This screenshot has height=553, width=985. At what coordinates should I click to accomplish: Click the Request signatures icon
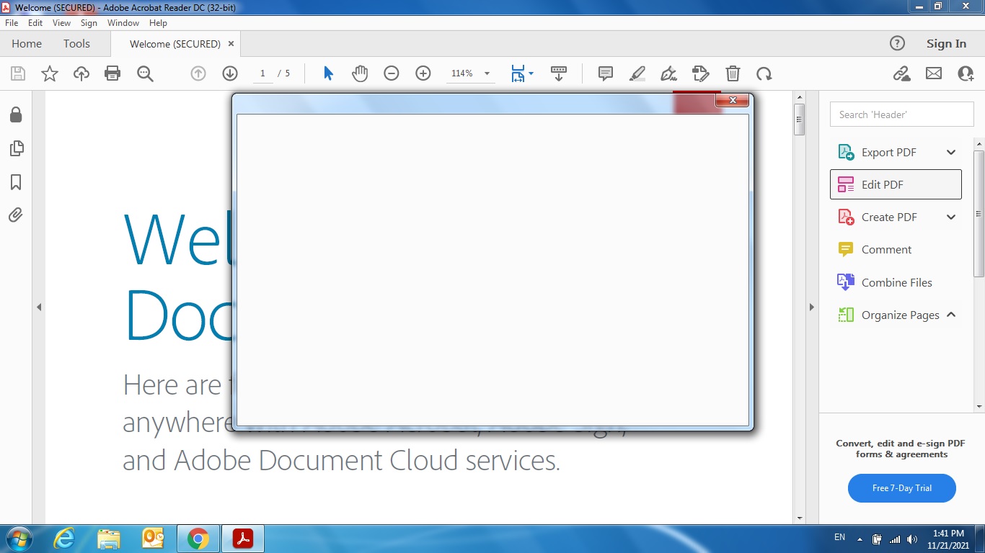click(700, 73)
